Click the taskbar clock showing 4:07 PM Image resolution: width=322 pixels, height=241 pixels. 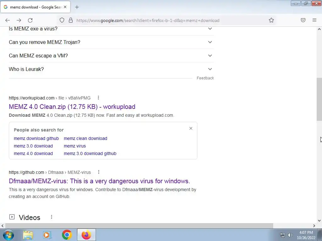tap(306, 235)
